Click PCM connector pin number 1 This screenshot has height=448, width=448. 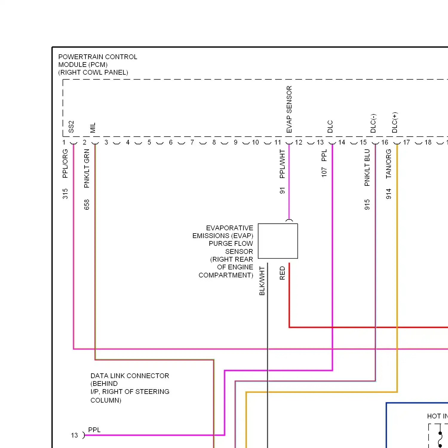[64, 142]
